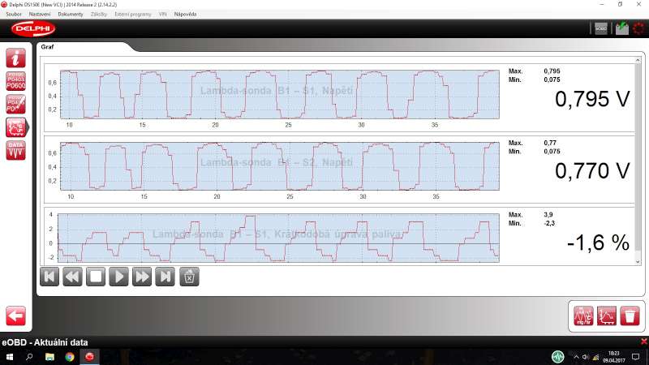This screenshot has width=649, height=365.
Task: Open the P0600 read fault codes icon
Action: point(16,82)
